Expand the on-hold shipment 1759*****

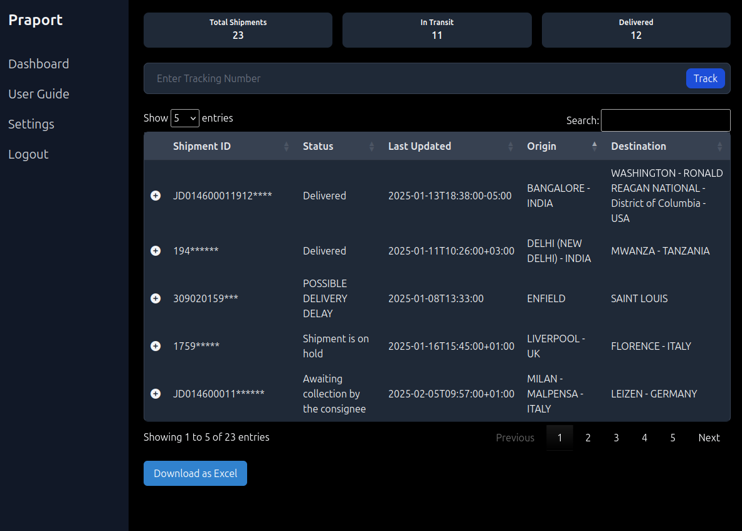156,345
